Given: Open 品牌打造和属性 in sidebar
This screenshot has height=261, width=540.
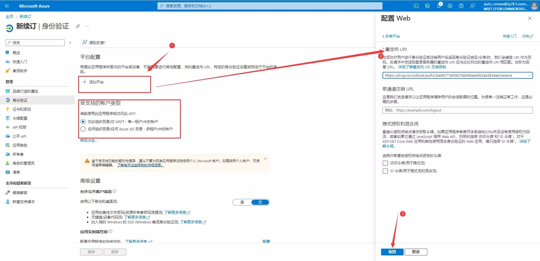Looking at the screenshot, I should click(25, 91).
